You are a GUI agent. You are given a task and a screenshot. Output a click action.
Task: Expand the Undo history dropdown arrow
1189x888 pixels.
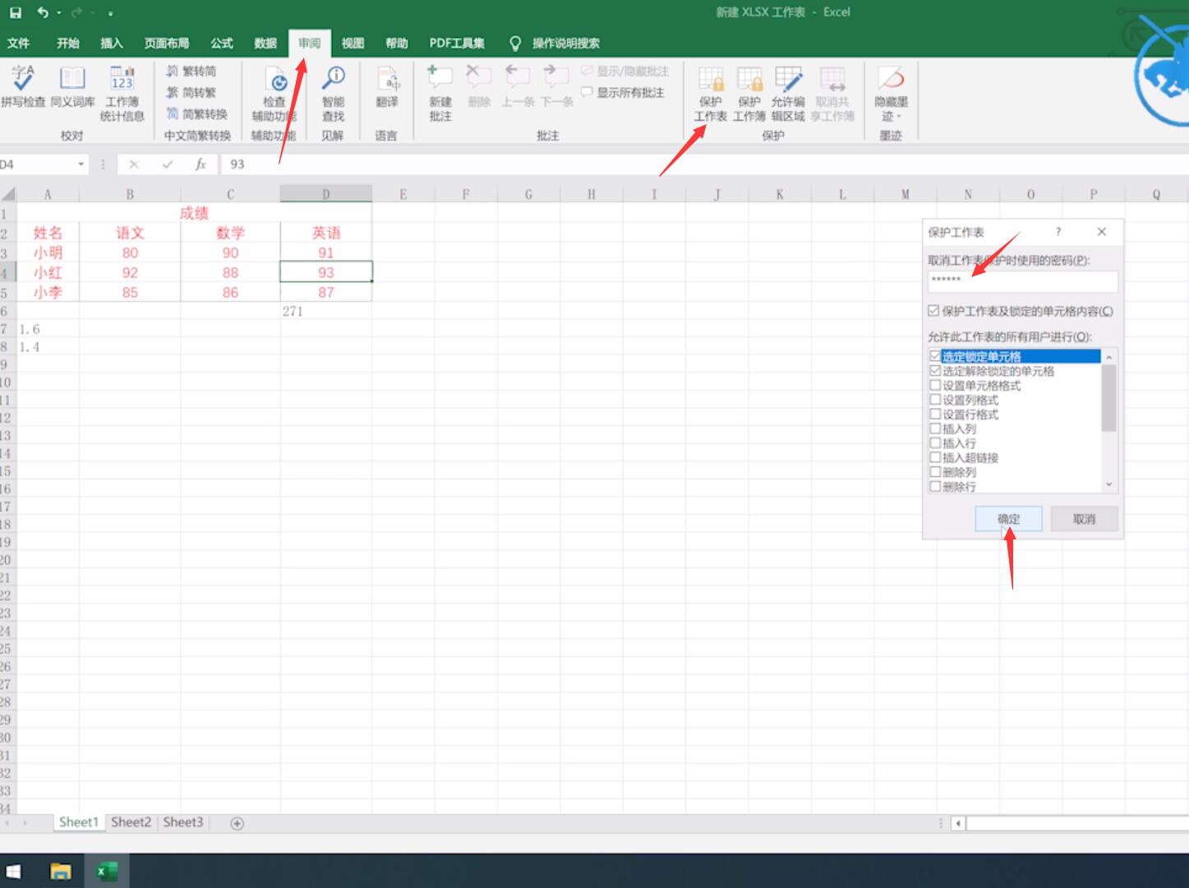point(59,13)
